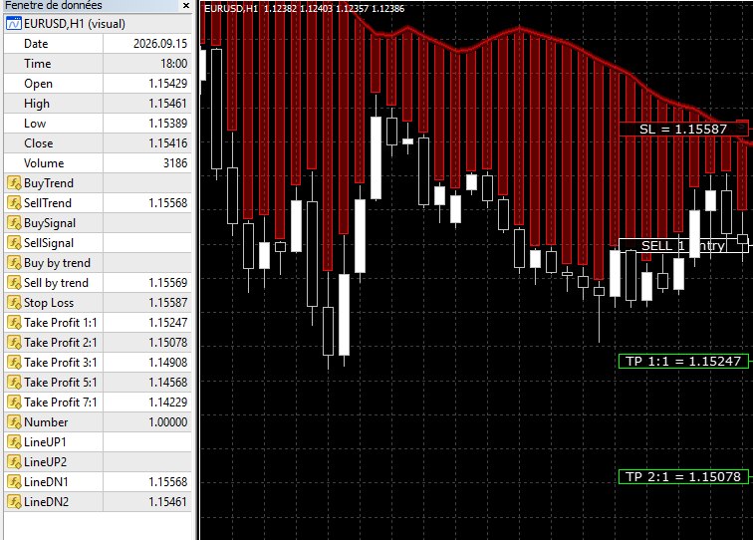Click the EURUSD,H1 (visual) header row
753x540 pixels.
click(98, 24)
